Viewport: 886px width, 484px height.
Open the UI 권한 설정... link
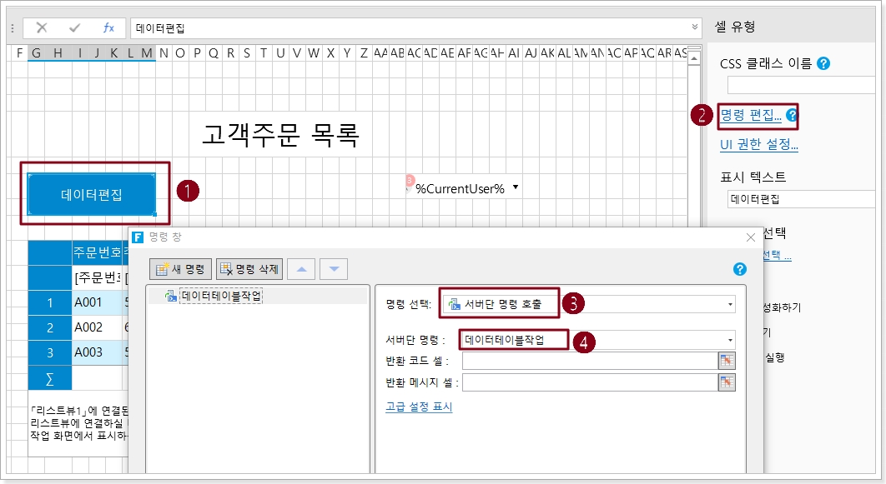(758, 145)
